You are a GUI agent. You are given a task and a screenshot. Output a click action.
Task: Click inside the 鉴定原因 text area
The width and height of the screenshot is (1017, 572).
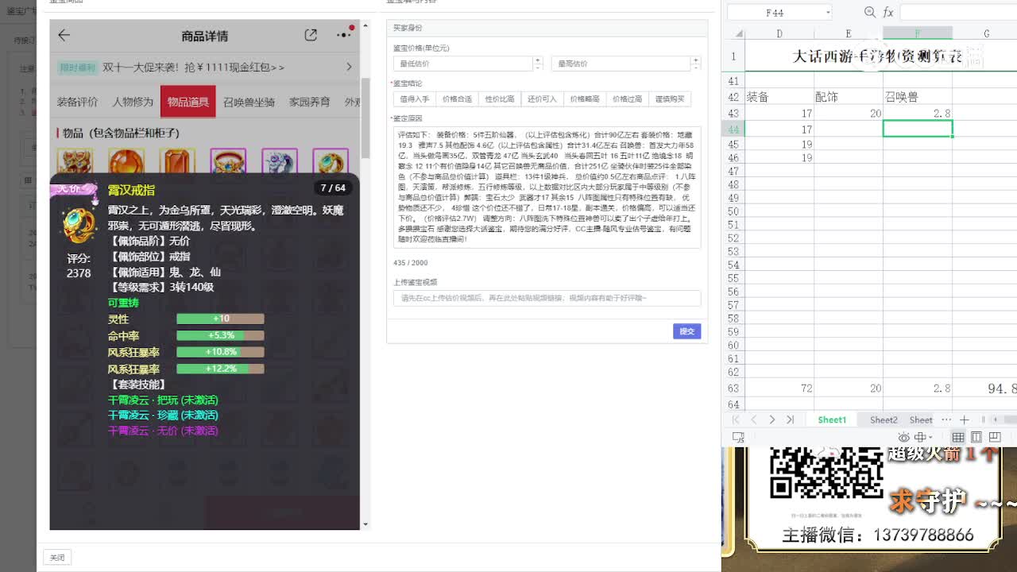(547, 187)
